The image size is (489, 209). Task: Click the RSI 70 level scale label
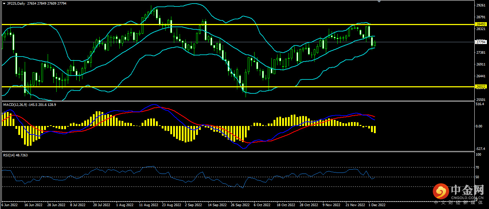477,167
